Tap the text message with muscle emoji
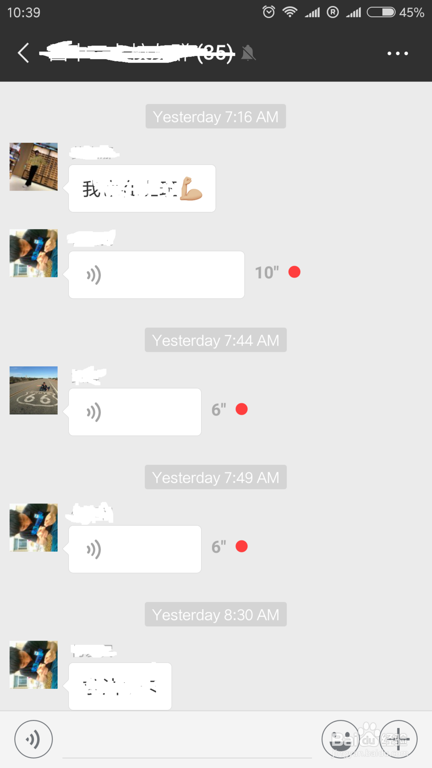 pos(142,188)
